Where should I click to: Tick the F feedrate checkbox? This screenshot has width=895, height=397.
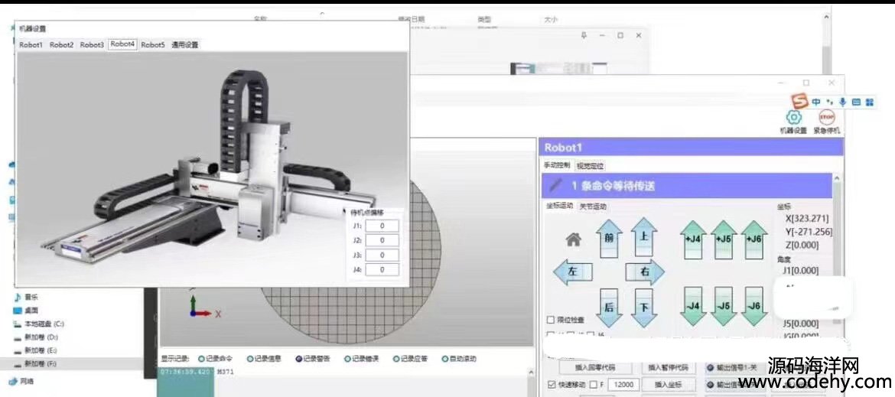pos(593,385)
